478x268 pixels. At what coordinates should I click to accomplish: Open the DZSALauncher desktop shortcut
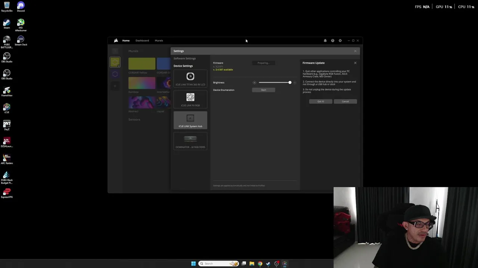pyautogui.click(x=7, y=142)
